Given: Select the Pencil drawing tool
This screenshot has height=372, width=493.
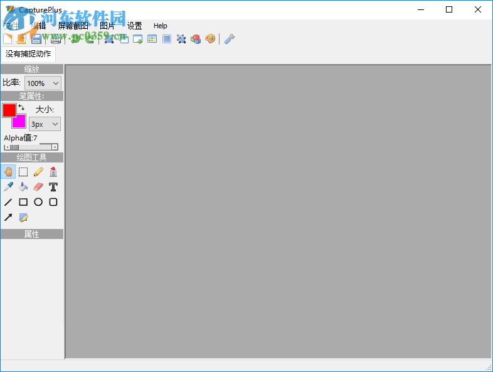Looking at the screenshot, I should click(38, 172).
